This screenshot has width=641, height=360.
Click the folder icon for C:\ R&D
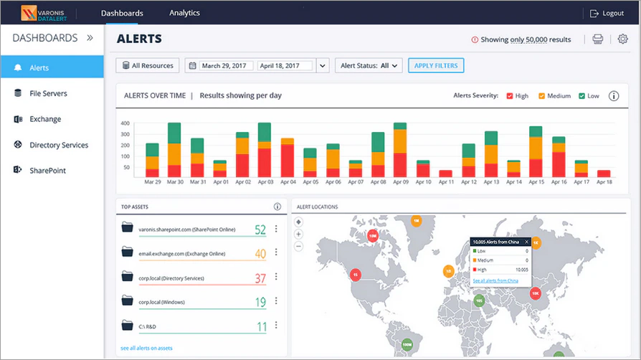click(127, 326)
